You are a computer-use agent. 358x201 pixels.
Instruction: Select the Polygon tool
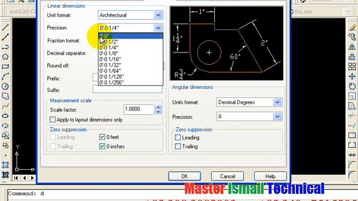[x=5, y=57]
